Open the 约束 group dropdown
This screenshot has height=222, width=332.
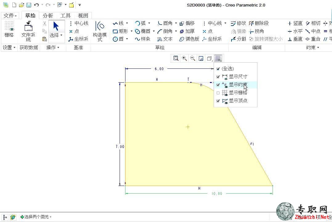point(313,48)
